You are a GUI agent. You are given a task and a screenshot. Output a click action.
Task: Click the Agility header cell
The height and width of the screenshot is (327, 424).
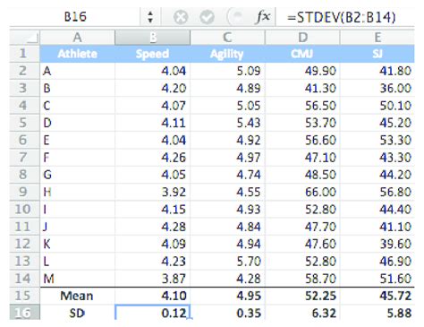tap(227, 54)
